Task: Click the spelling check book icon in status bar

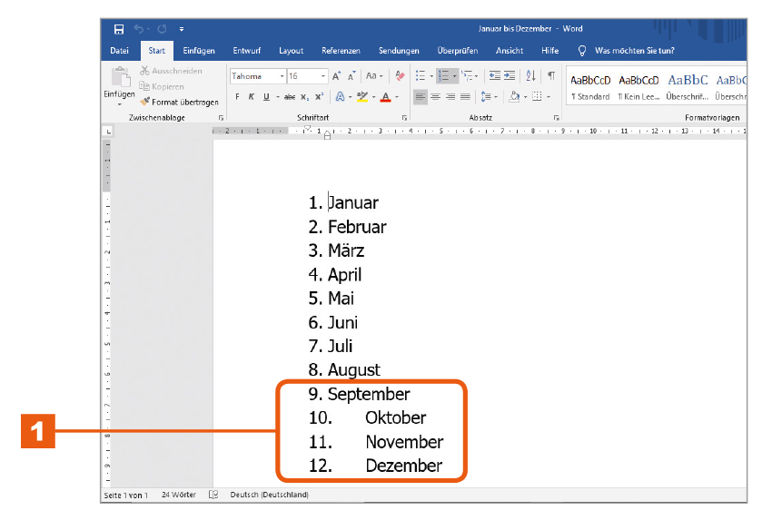Action: 213,495
